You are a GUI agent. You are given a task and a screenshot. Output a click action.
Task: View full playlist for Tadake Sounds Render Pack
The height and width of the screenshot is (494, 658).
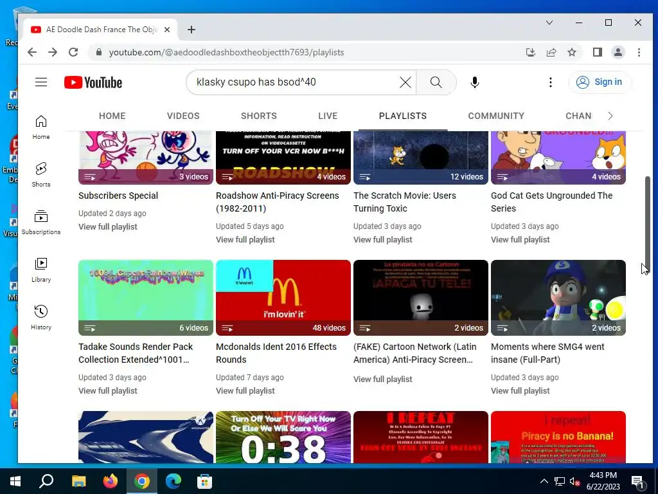point(108,391)
